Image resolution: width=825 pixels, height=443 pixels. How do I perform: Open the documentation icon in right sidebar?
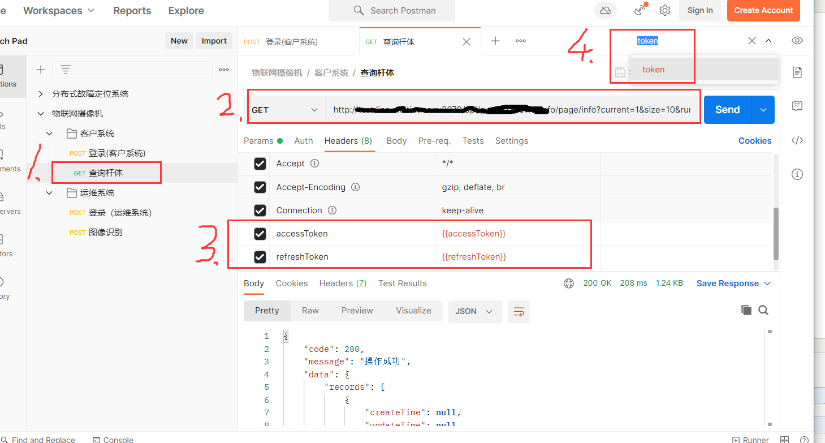click(797, 72)
